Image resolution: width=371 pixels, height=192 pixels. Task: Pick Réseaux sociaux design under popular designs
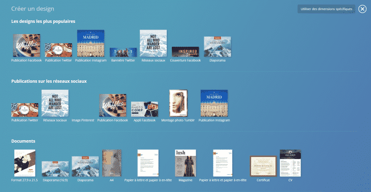[x=153, y=44]
